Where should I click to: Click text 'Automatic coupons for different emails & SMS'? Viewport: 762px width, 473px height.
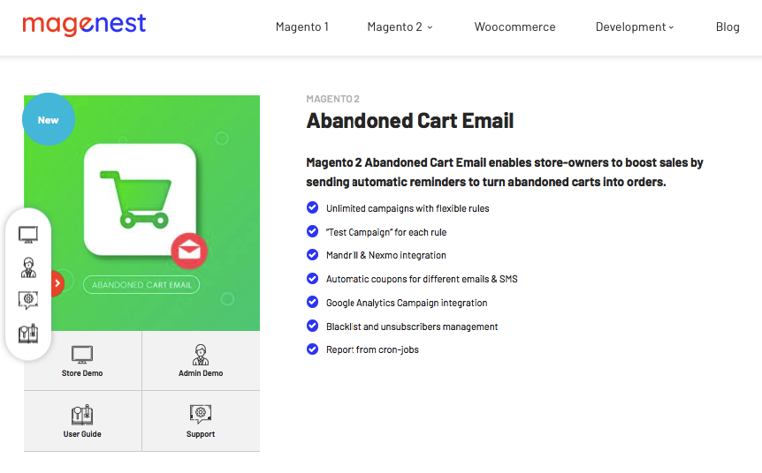[422, 279]
